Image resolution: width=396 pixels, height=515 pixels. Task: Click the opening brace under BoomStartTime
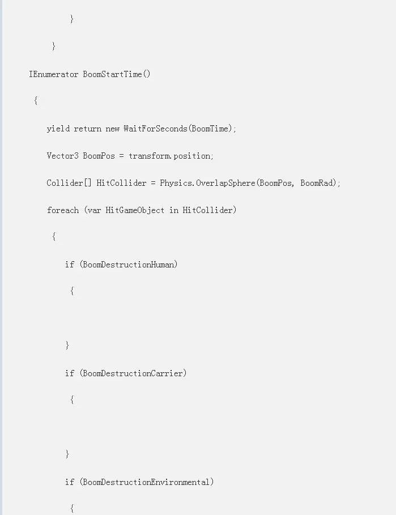(x=36, y=100)
